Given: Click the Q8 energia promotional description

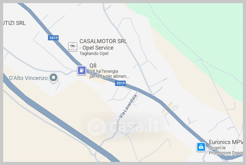Looking at the screenshot, I should (109, 74).
